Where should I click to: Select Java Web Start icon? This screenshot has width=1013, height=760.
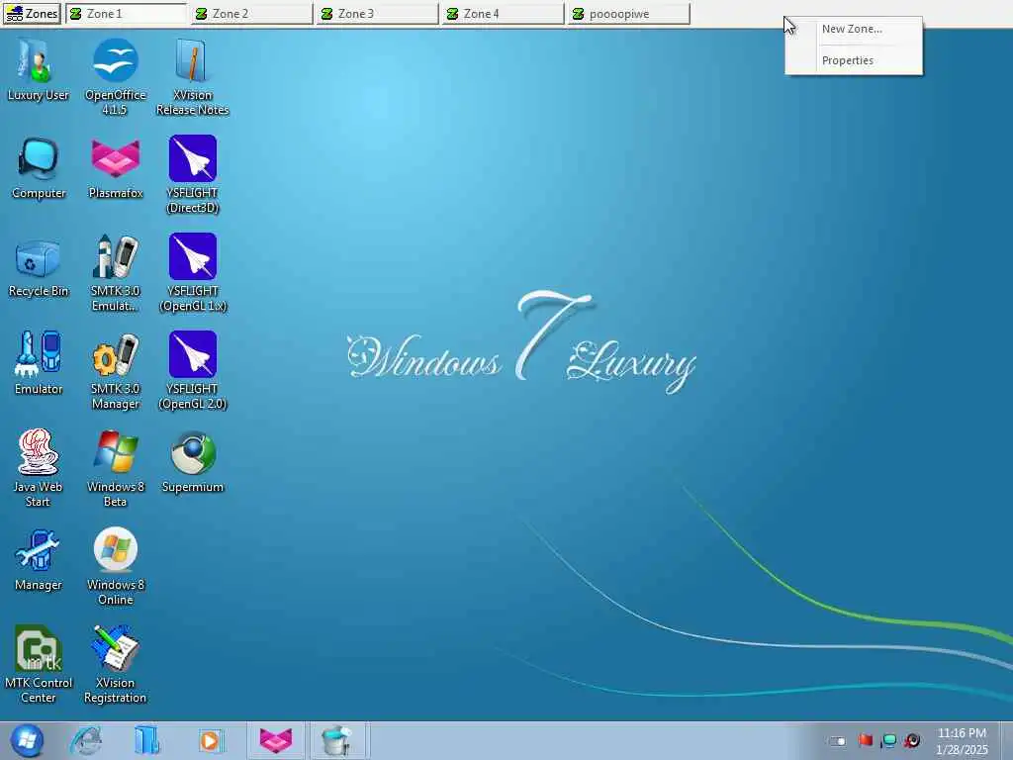click(39, 468)
